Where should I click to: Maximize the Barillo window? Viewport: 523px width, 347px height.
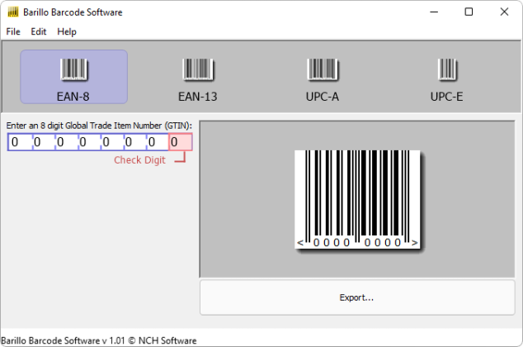click(x=469, y=12)
